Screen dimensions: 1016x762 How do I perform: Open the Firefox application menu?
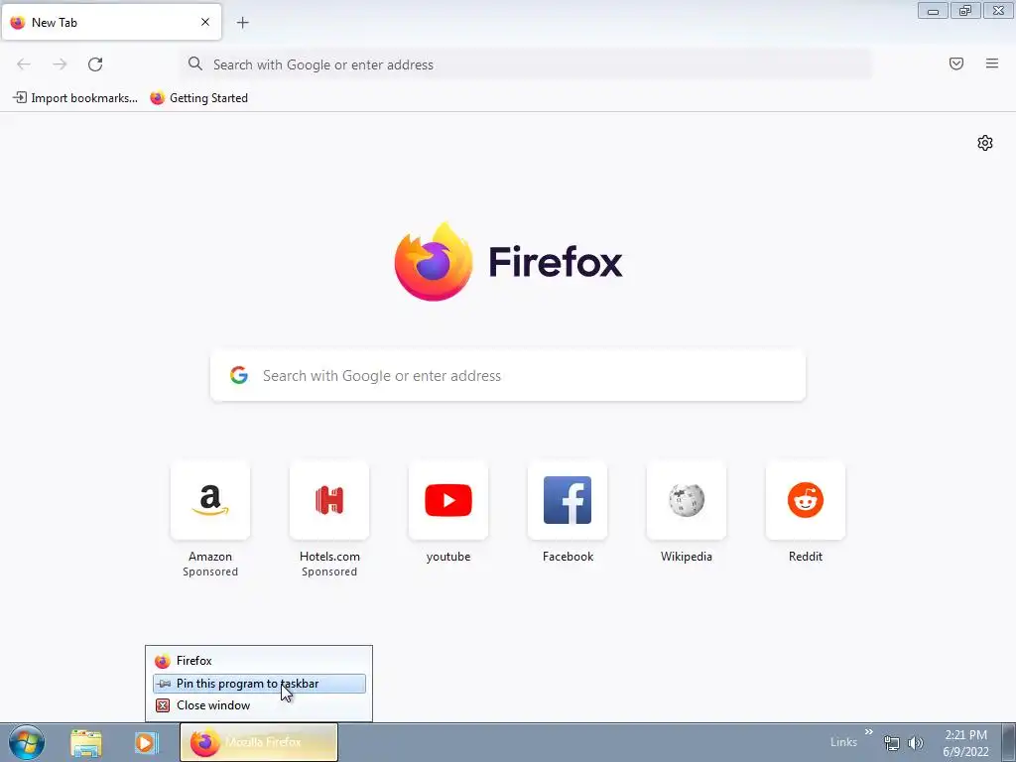pos(992,63)
